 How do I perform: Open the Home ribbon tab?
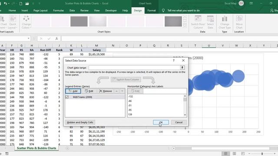tap(12, 10)
